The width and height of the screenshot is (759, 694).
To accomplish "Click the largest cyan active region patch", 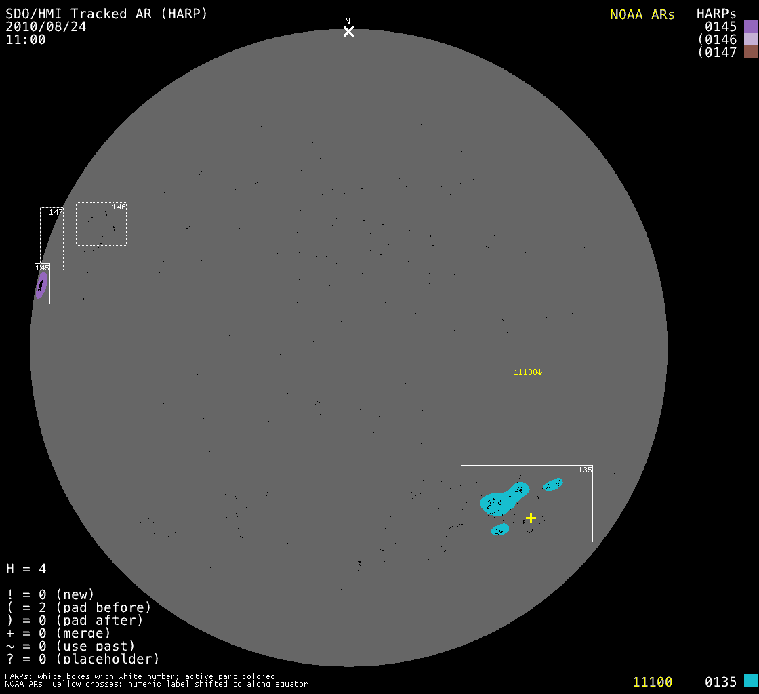I will coord(500,501).
